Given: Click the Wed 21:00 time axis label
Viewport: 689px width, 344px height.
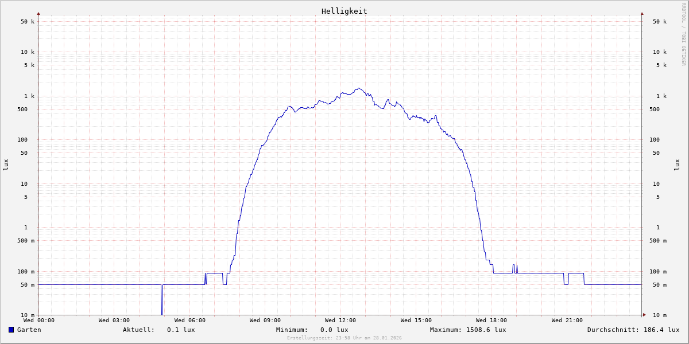Looking at the screenshot, I should tap(567, 320).
